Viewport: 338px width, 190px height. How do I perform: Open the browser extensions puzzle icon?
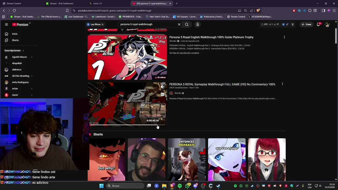pyautogui.click(x=310, y=11)
